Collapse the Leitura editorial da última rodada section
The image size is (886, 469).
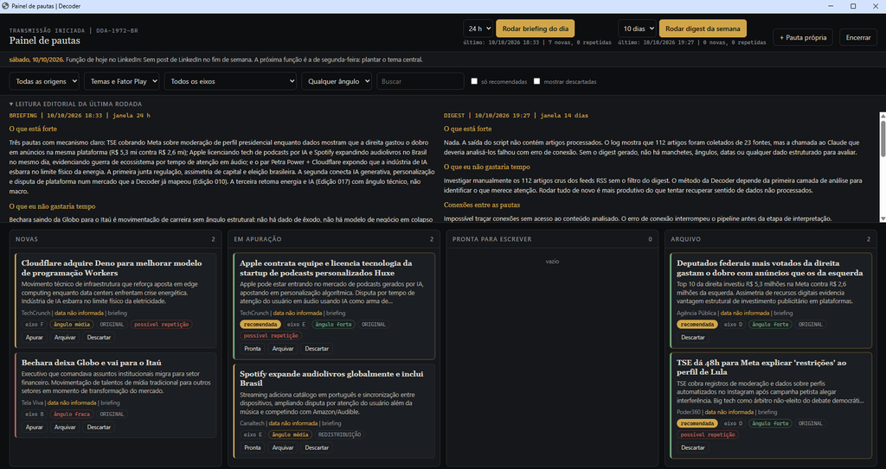[76, 104]
